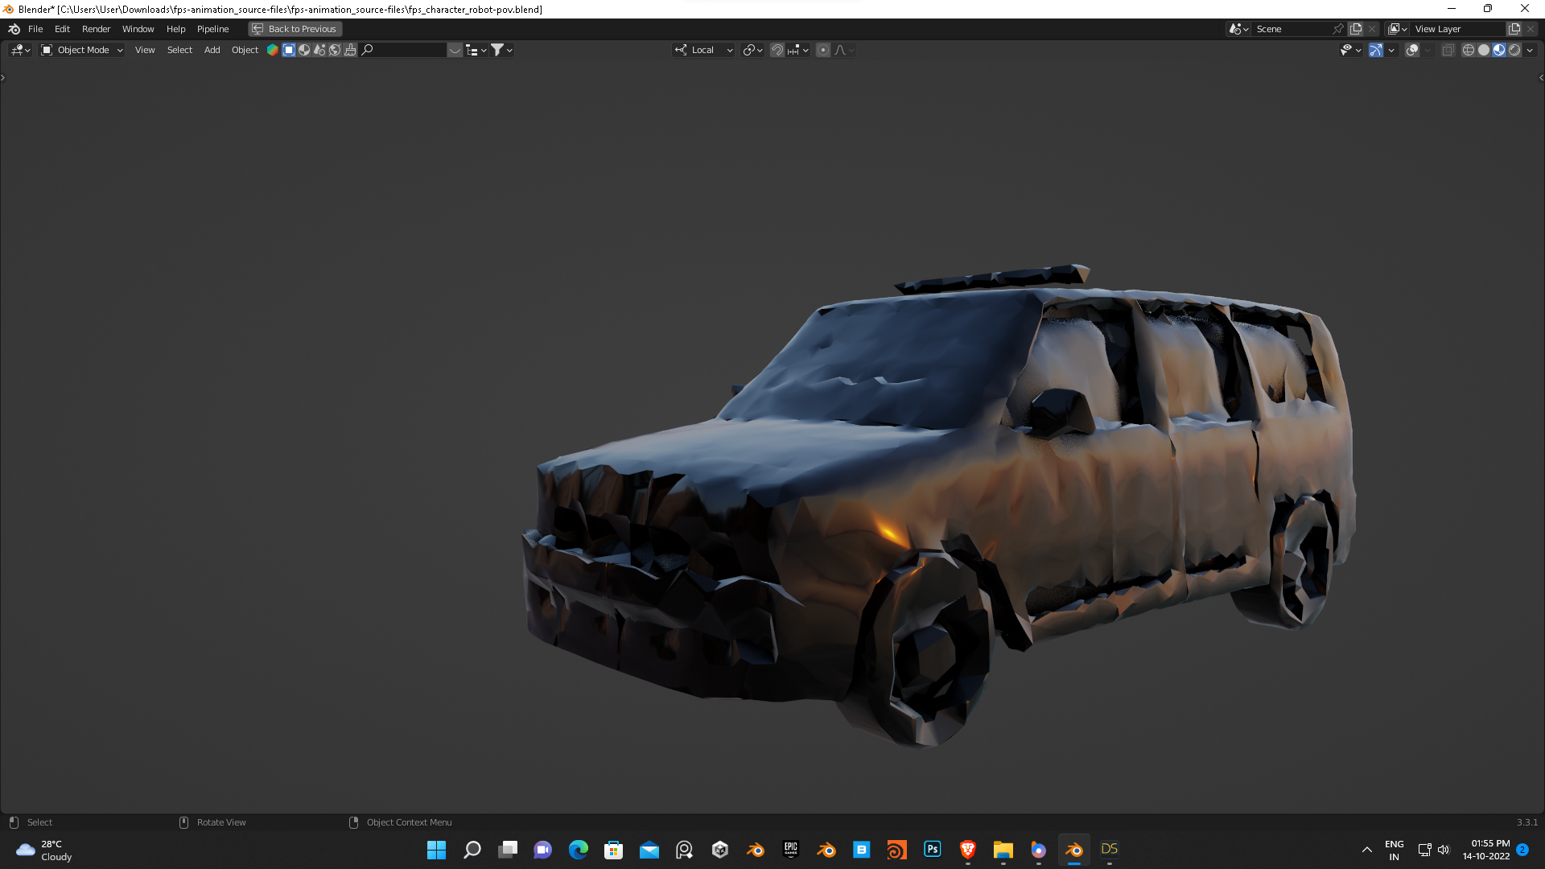The height and width of the screenshot is (869, 1545).
Task: Open the Object menu
Action: coord(245,50)
